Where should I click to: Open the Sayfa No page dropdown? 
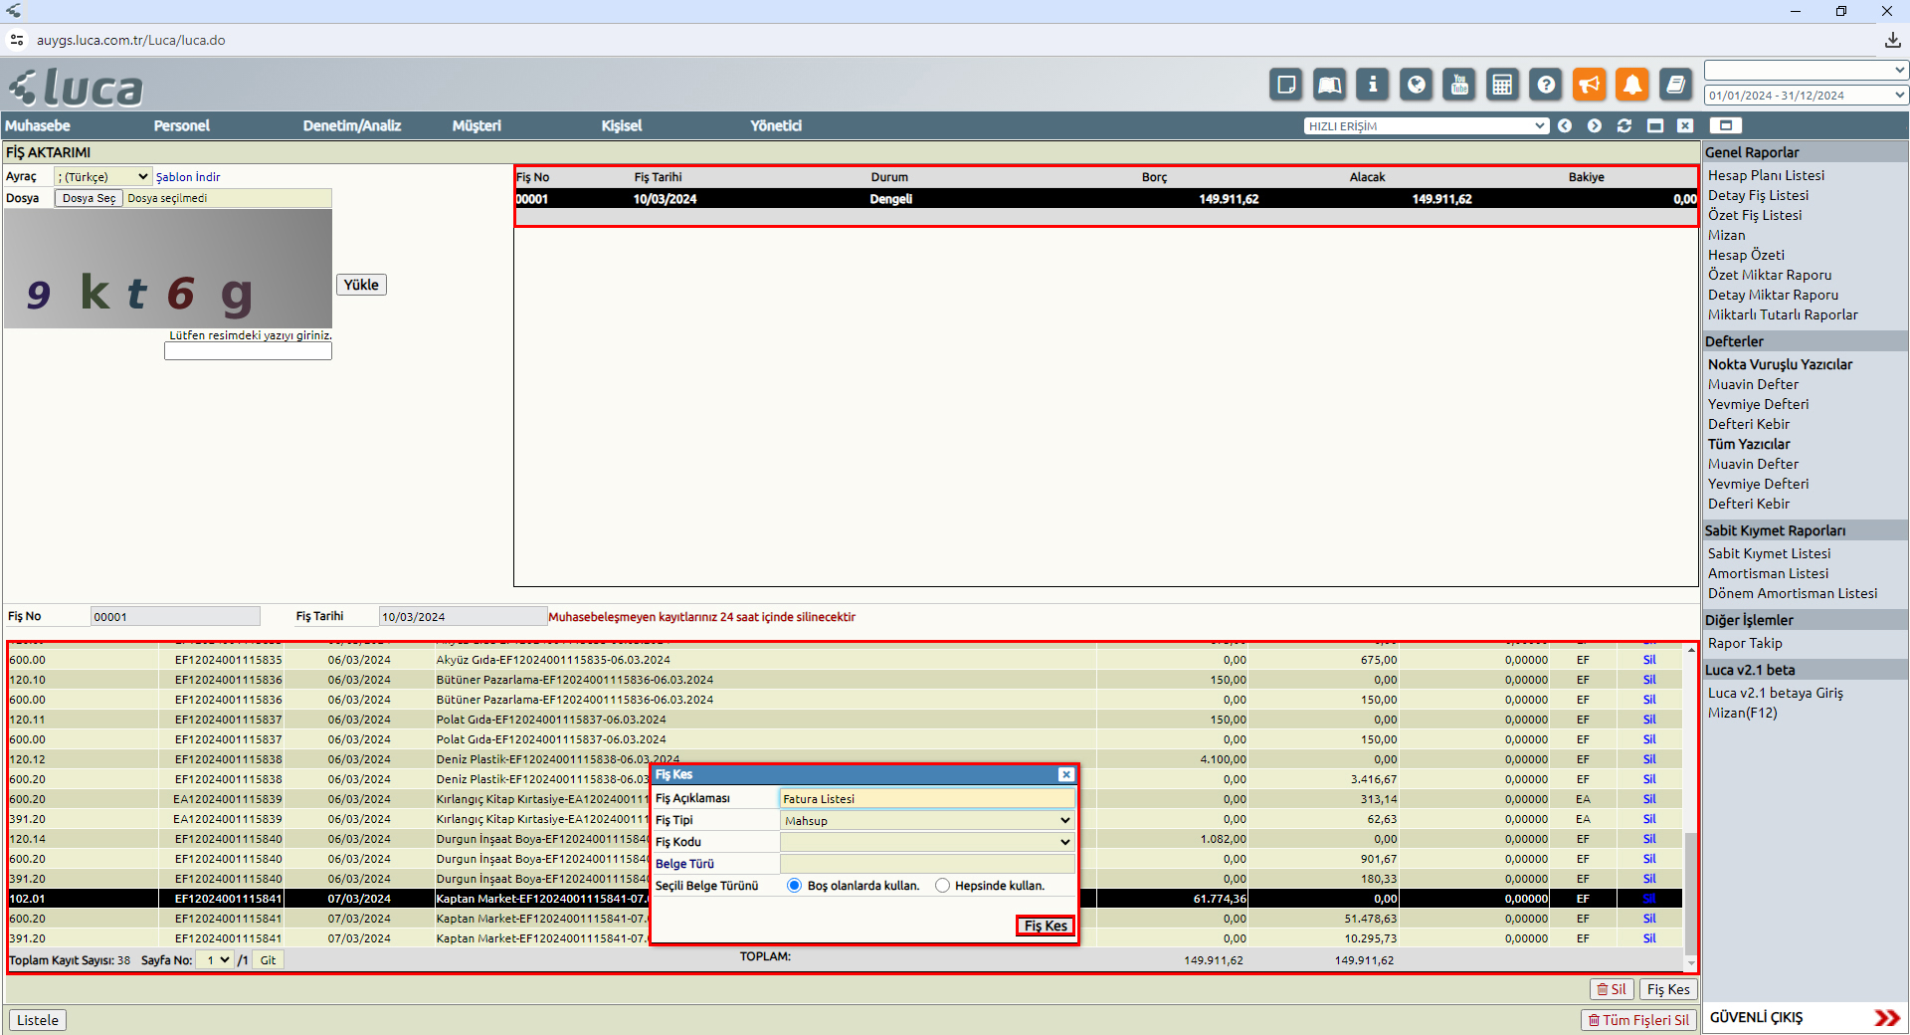(215, 959)
